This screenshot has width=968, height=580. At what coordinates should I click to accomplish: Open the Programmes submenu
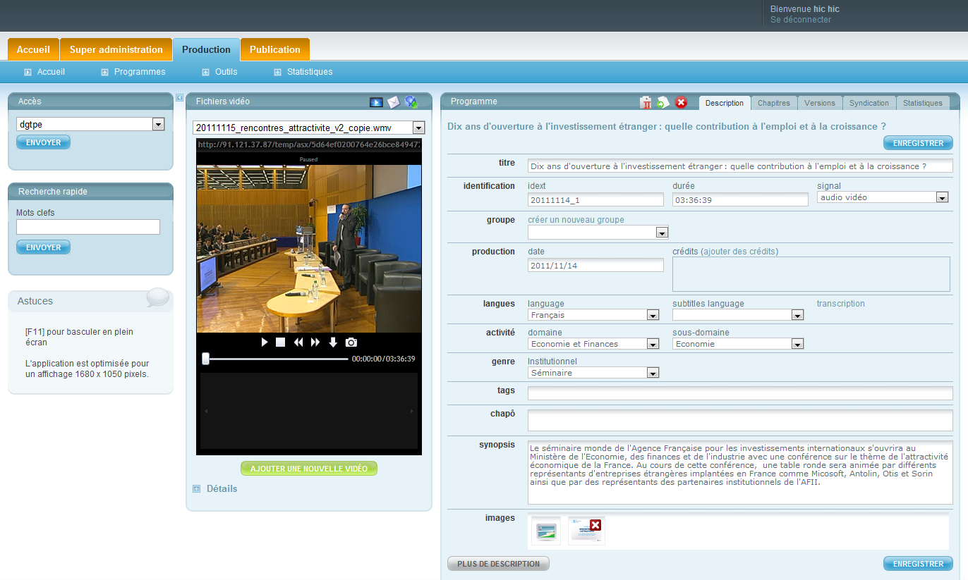pyautogui.click(x=133, y=72)
